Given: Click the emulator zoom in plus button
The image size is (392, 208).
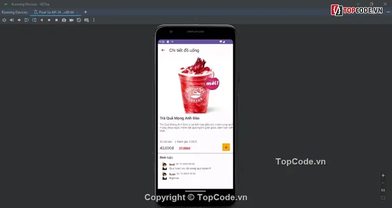Looking at the screenshot, I should click(x=383, y=175).
